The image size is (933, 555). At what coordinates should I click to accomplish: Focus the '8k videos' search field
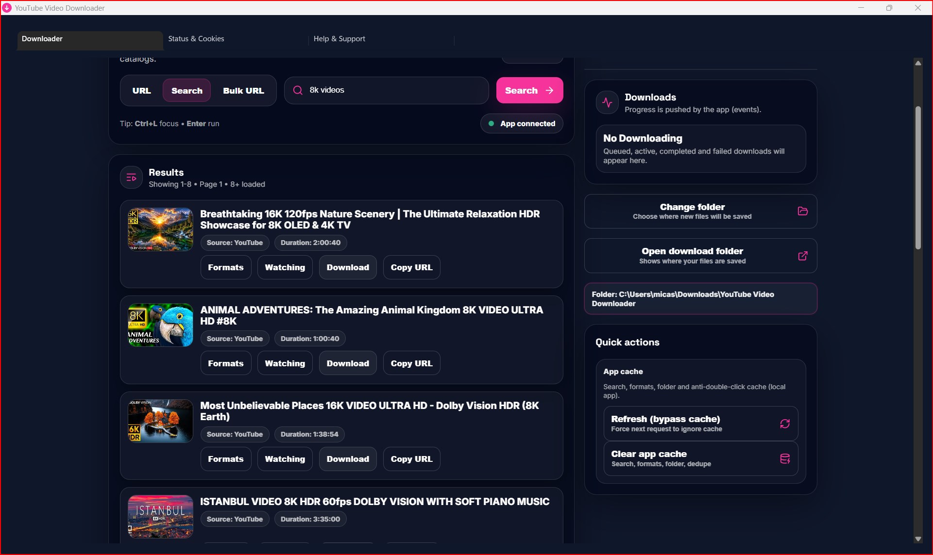386,90
